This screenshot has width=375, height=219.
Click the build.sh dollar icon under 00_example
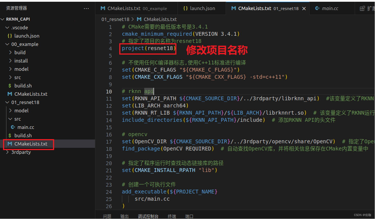click(10, 86)
